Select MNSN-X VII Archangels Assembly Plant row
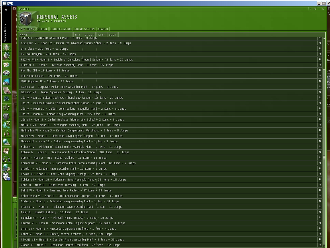This screenshot has width=330, height=248. [x=170, y=125]
